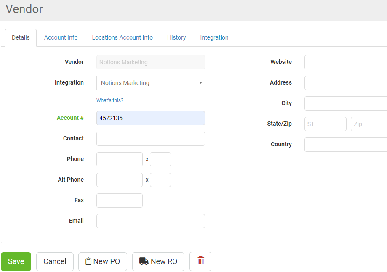Expand the Integration dropdown arrow
This screenshot has height=272, width=387.
pyautogui.click(x=200, y=83)
